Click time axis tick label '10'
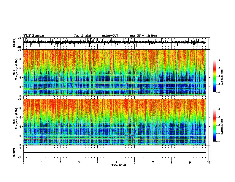The height and width of the screenshot is (182, 235). 209,162
